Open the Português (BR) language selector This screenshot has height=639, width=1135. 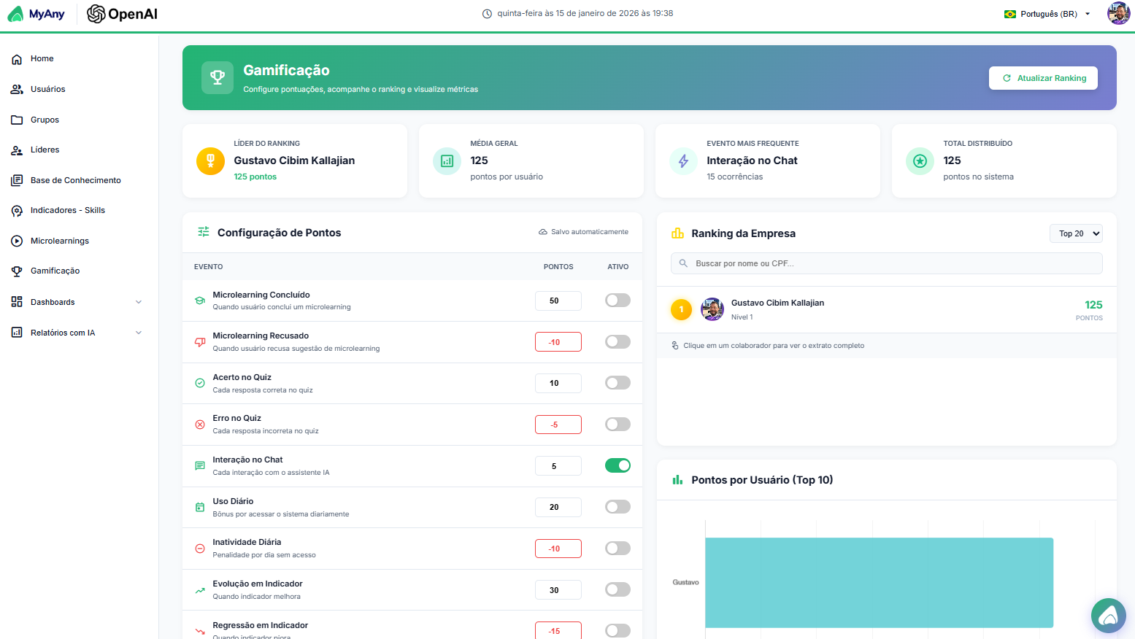(x=1045, y=13)
